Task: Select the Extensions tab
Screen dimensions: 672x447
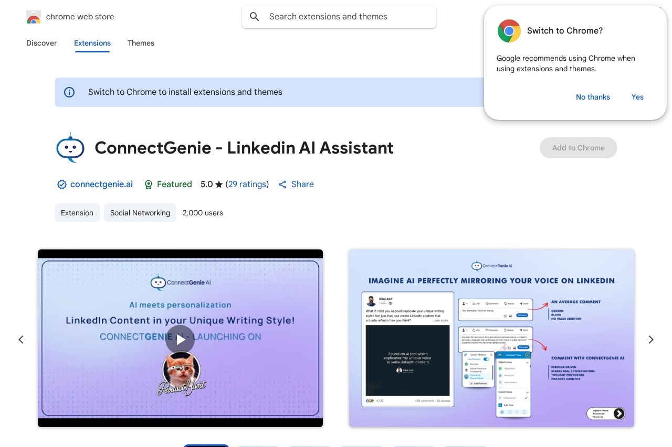Action: (x=92, y=43)
